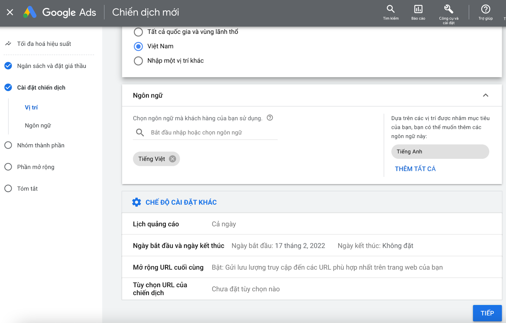Click the Phần mở rộng step circle
506x323 pixels.
[8, 167]
